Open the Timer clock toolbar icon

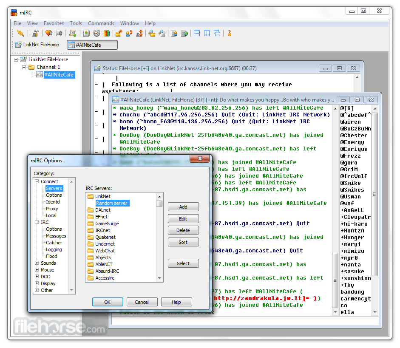pyautogui.click(x=96, y=33)
